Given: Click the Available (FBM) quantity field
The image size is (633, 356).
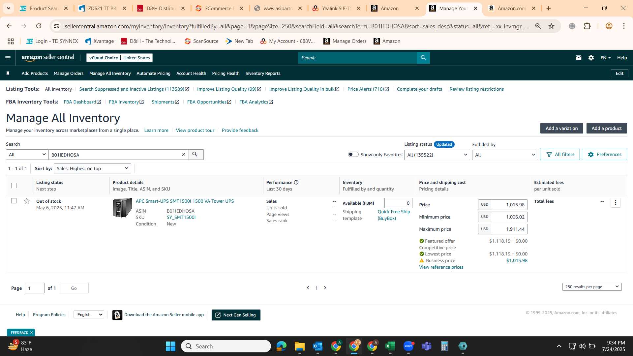Looking at the screenshot, I should 398,203.
